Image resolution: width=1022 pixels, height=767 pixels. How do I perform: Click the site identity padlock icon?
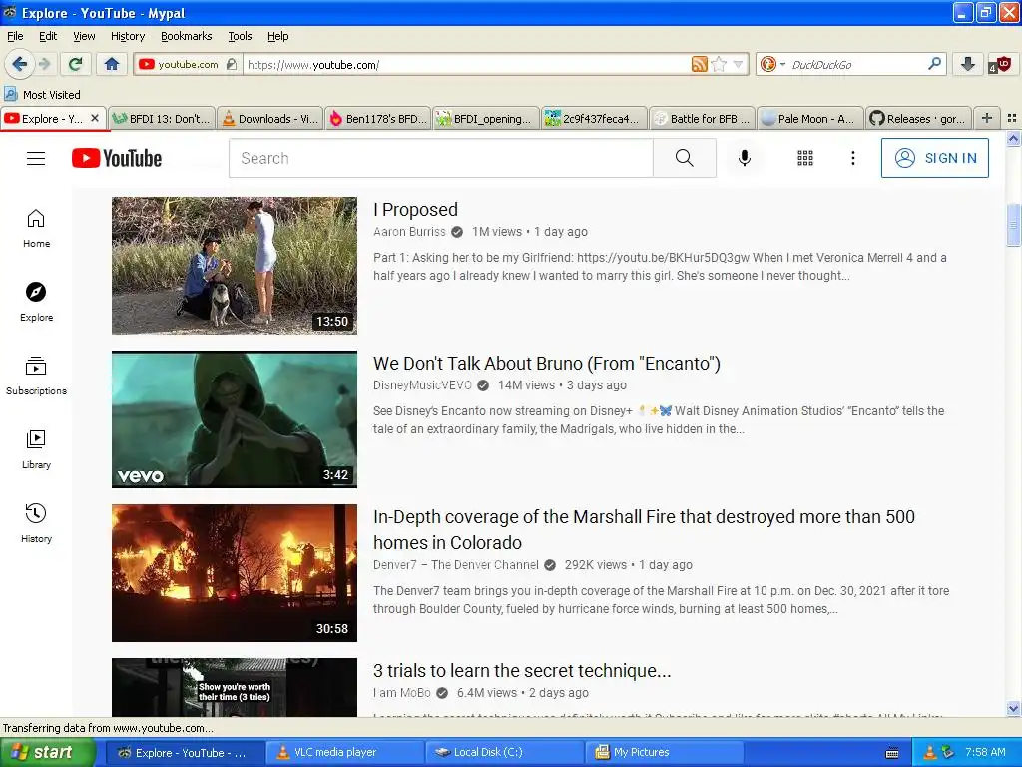coord(232,64)
